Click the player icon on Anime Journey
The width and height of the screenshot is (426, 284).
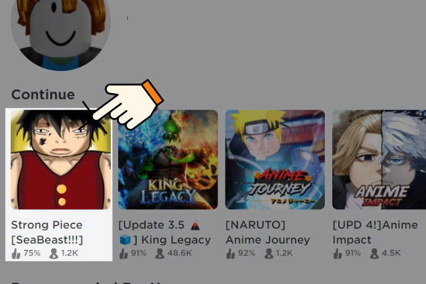click(x=269, y=253)
